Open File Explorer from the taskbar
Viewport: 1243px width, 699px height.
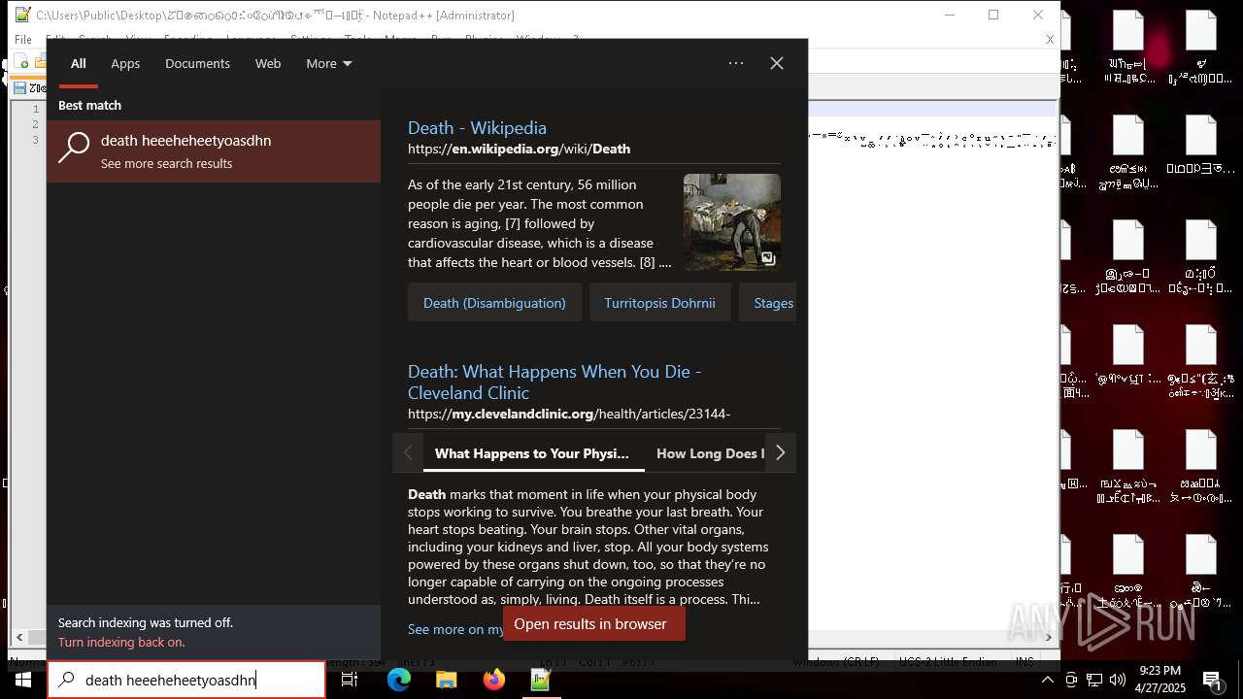pos(446,680)
